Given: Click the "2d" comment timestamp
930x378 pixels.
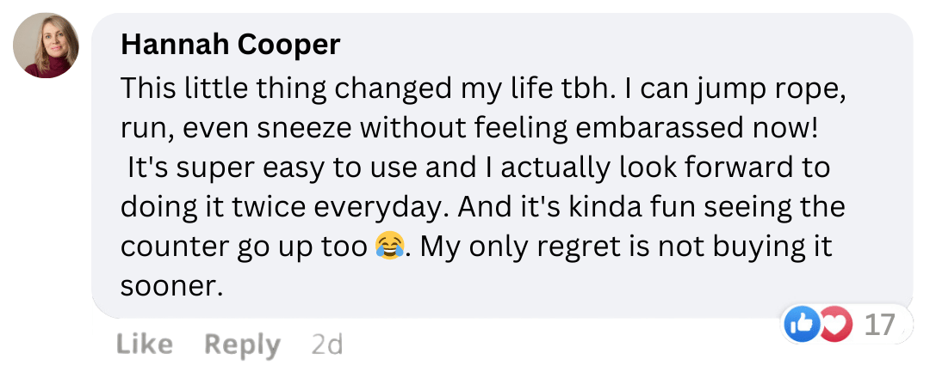Looking at the screenshot, I should coord(326,344).
